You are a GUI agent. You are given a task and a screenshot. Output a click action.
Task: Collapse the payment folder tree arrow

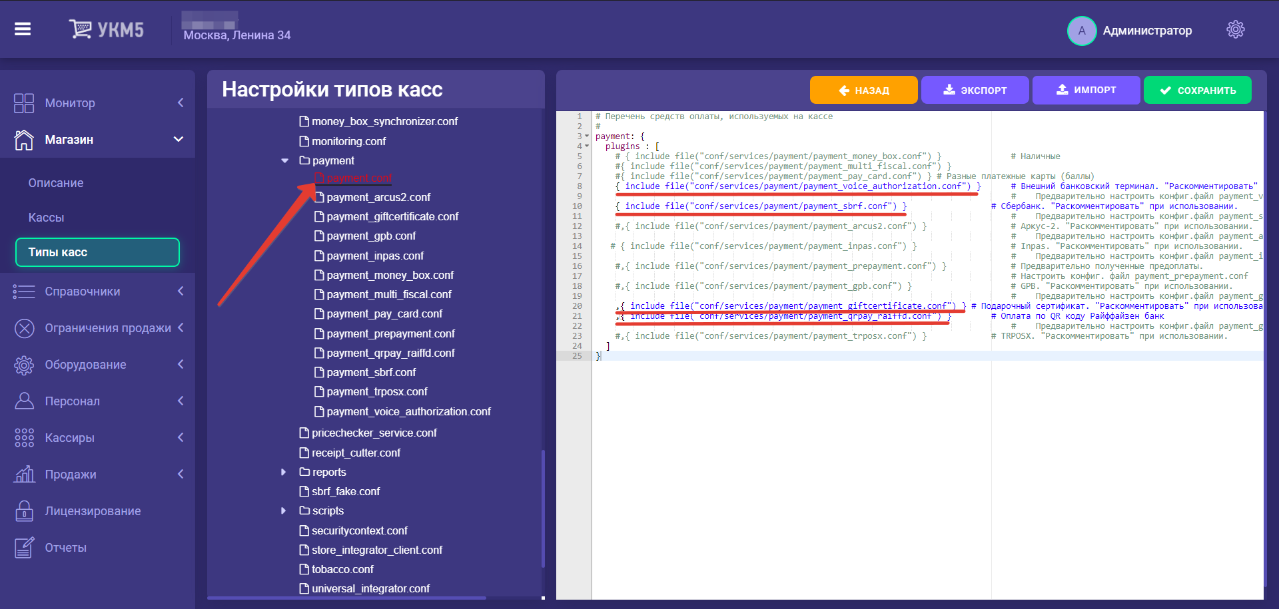pyautogui.click(x=284, y=160)
